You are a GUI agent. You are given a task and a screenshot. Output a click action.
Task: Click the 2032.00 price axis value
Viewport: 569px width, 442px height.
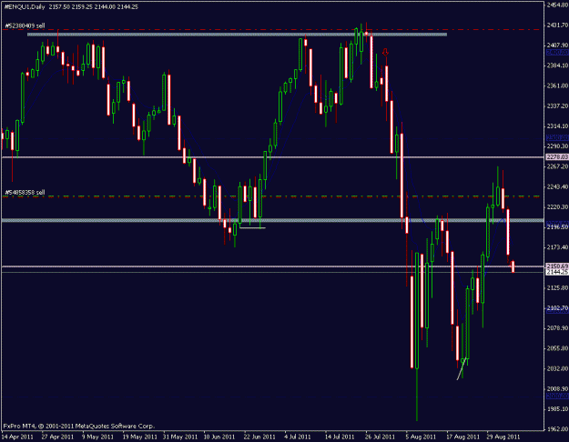point(557,368)
